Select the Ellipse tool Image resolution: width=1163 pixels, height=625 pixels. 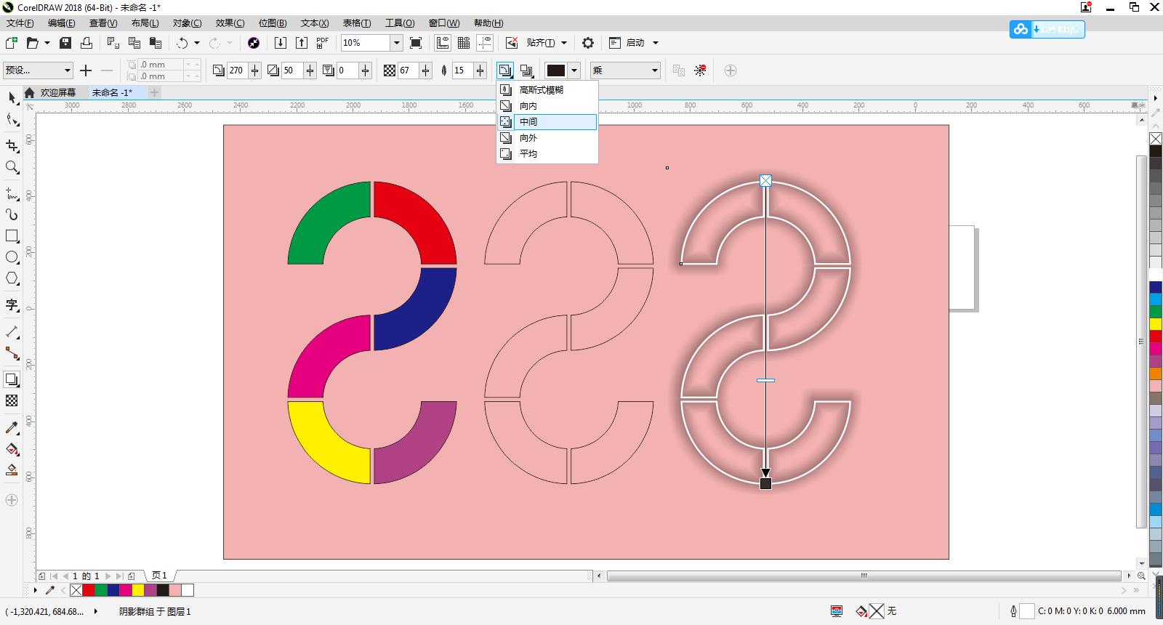[12, 257]
